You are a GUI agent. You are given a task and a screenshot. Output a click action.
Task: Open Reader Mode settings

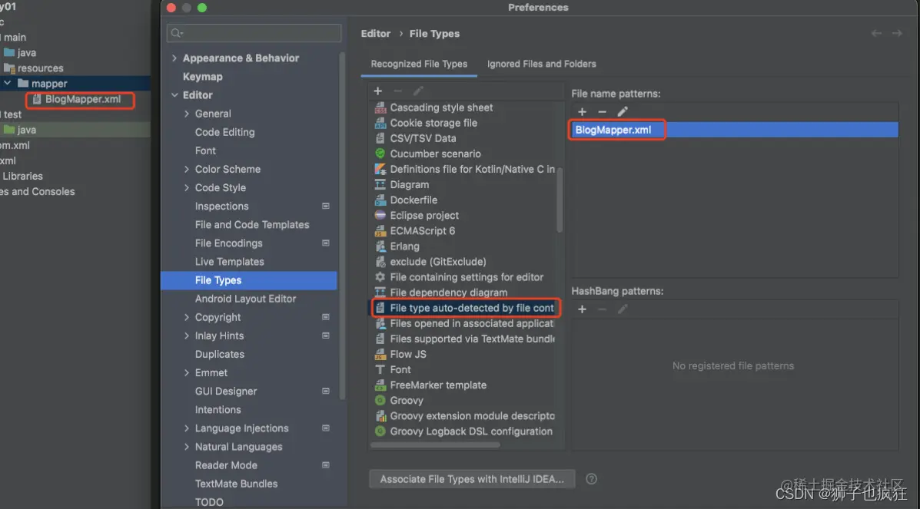(226, 465)
